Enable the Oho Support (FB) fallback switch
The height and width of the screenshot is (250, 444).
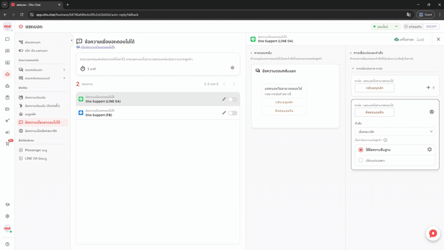233,113
